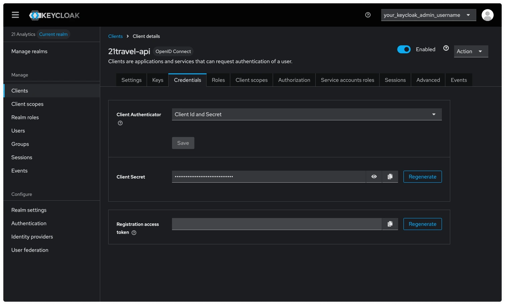Open the help icon in top header

pyautogui.click(x=368, y=15)
